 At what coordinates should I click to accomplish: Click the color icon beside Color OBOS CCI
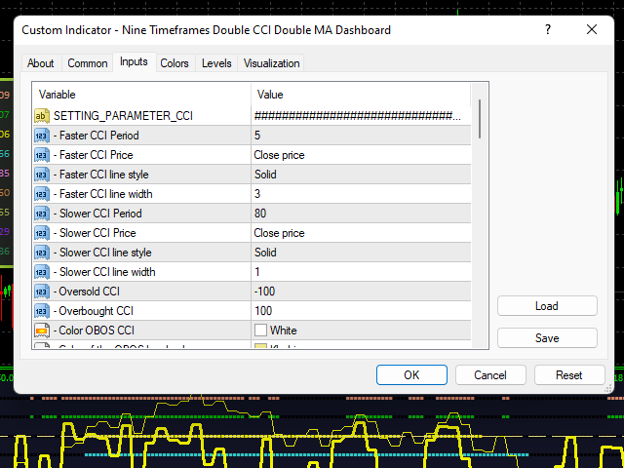click(42, 331)
